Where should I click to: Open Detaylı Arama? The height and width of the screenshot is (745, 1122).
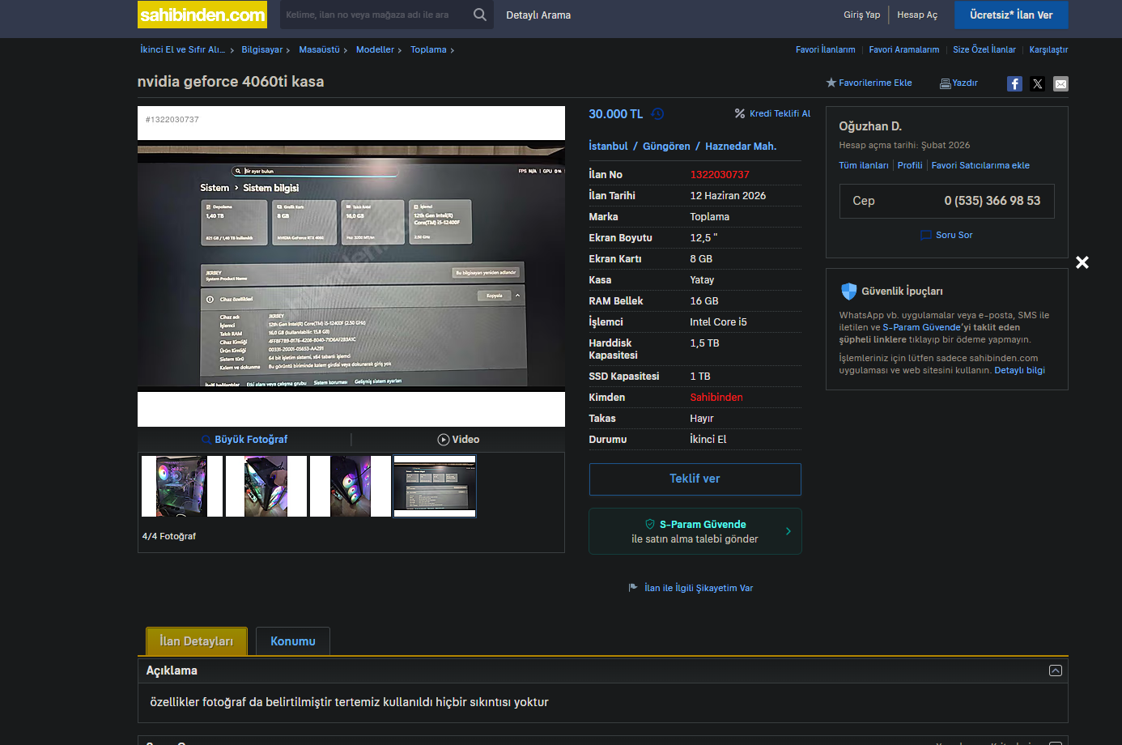coord(538,15)
